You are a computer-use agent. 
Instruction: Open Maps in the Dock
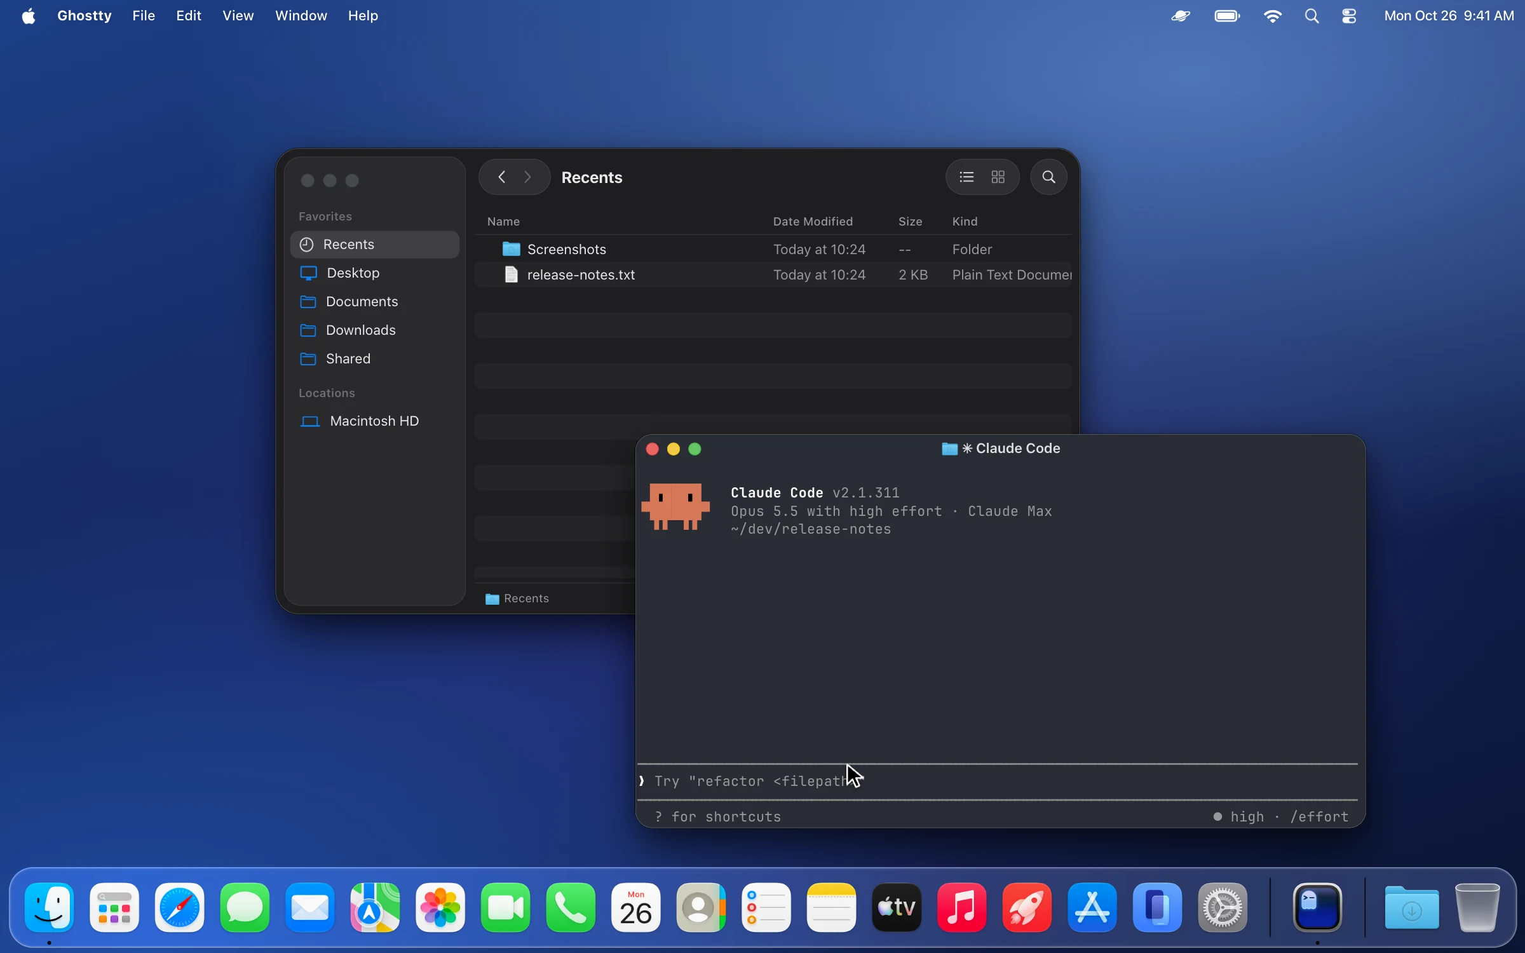click(x=375, y=908)
